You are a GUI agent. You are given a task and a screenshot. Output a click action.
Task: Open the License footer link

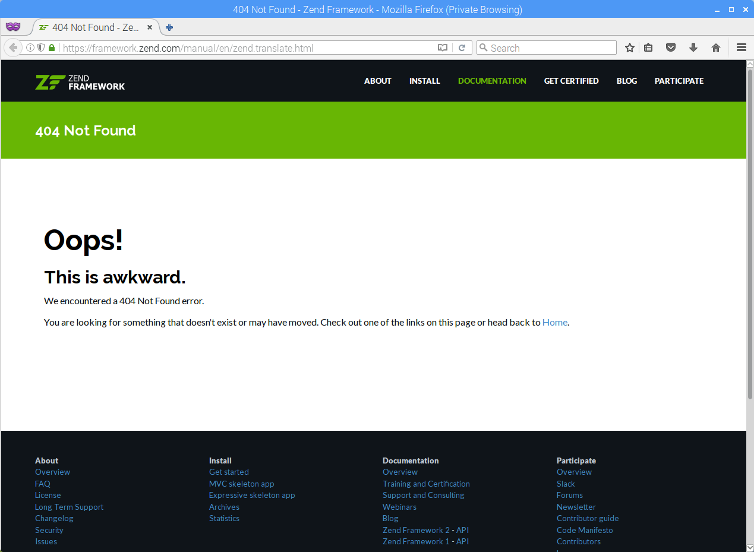[x=48, y=495]
